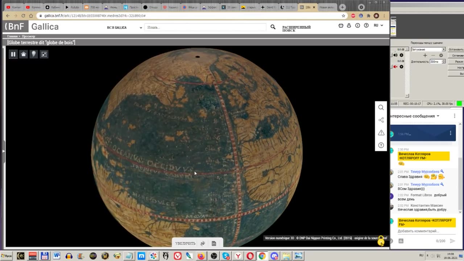Click the Gallica search magnifier button

[x=273, y=27]
